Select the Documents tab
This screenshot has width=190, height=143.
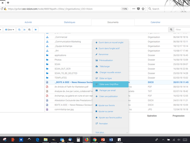click(113, 22)
